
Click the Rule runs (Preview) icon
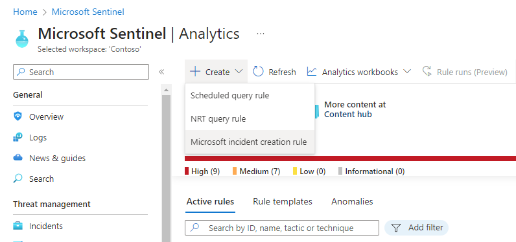click(x=427, y=72)
